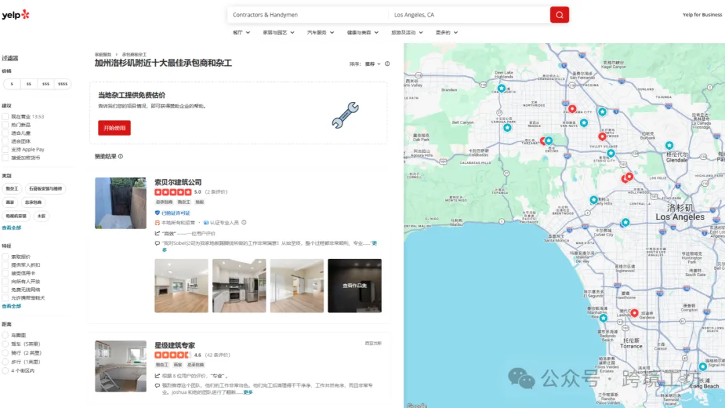Click the 已验证许可证 verified badge icon
Image resolution: width=725 pixels, height=408 pixels.
click(x=156, y=211)
